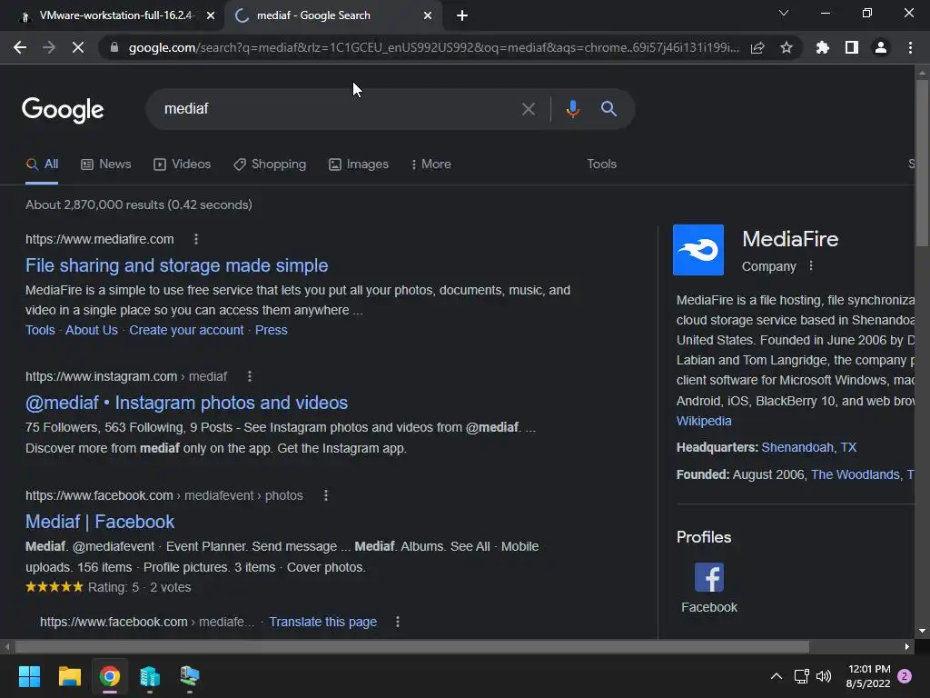Viewport: 930px width, 698px height.
Task: Clear the search box text
Action: [x=528, y=109]
